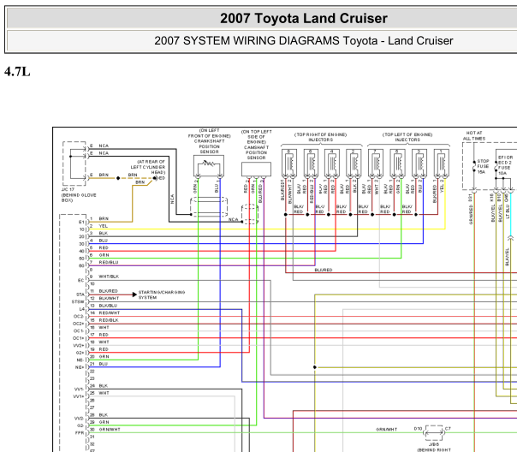Click the 'STSW' terminal label
The image size is (517, 452).
[x=78, y=301]
